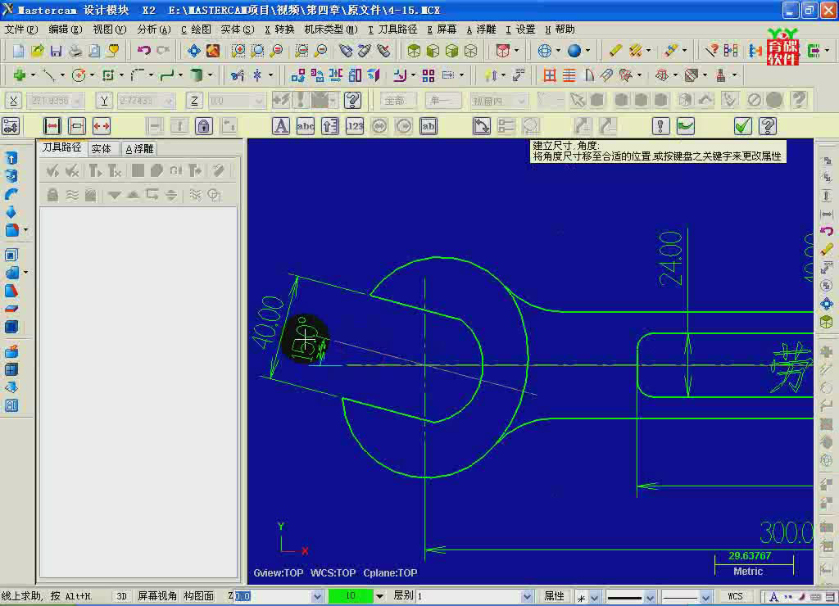This screenshot has height=606, width=839.
Task: Select the globe wireframe view icon
Action: [544, 51]
